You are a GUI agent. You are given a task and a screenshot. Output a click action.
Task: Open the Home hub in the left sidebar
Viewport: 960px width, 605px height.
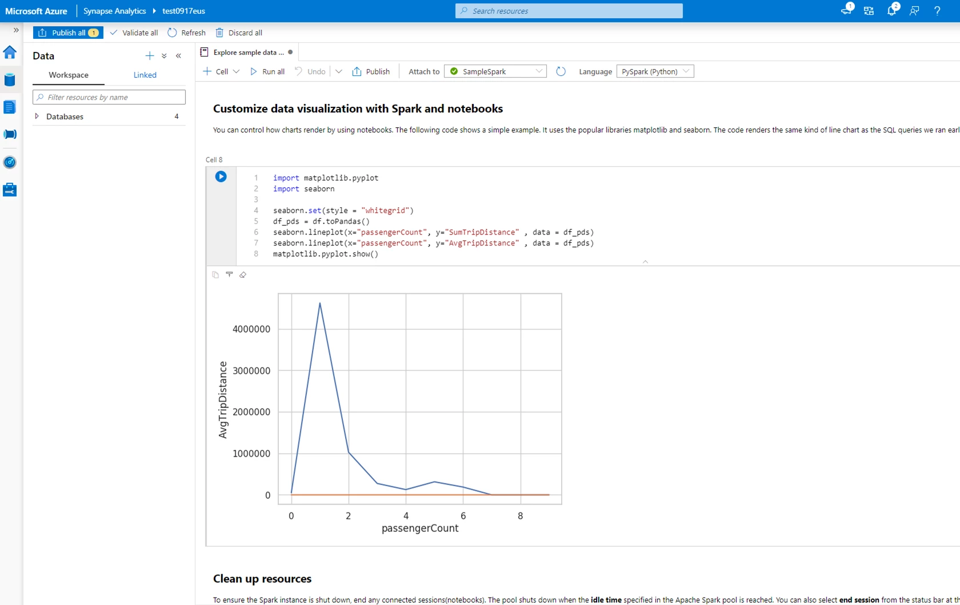point(10,53)
